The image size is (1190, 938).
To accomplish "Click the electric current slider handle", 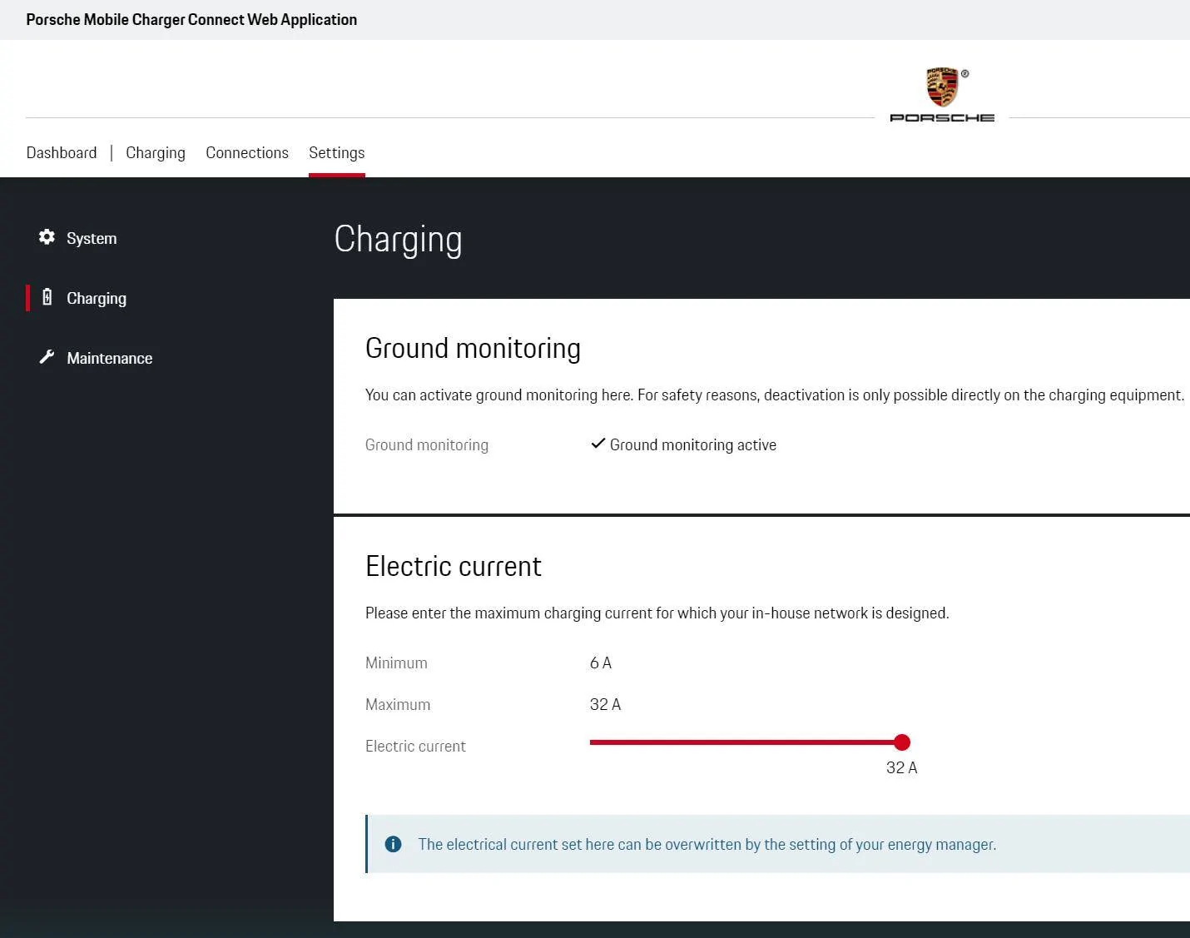I will coord(902,742).
